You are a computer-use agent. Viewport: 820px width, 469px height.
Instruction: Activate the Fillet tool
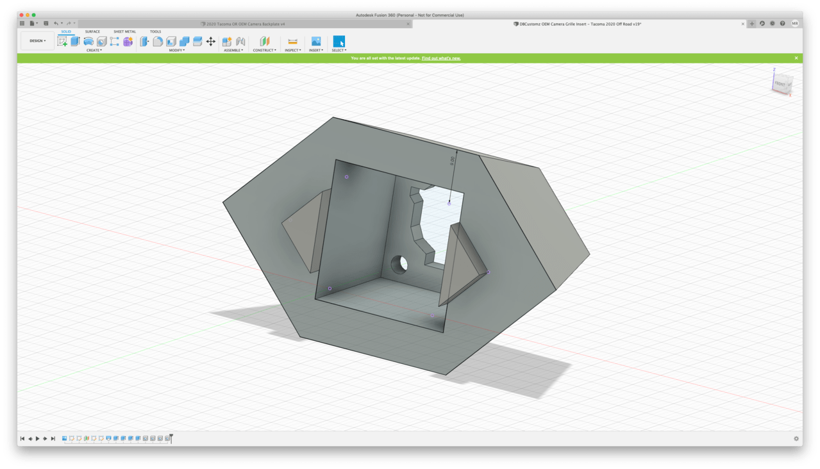coord(158,41)
